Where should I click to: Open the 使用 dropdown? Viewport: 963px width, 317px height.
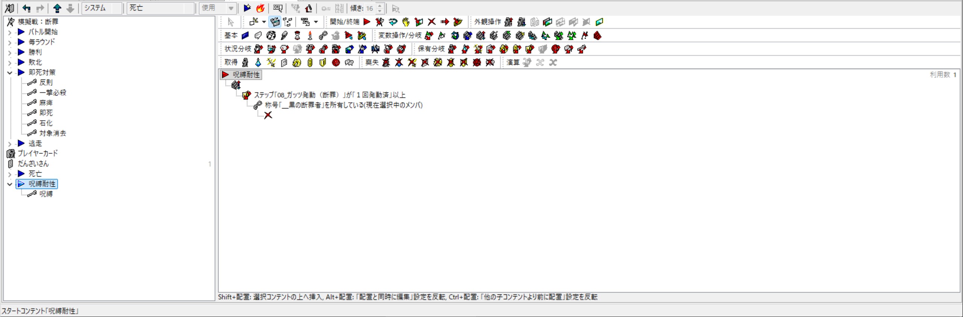click(x=231, y=8)
